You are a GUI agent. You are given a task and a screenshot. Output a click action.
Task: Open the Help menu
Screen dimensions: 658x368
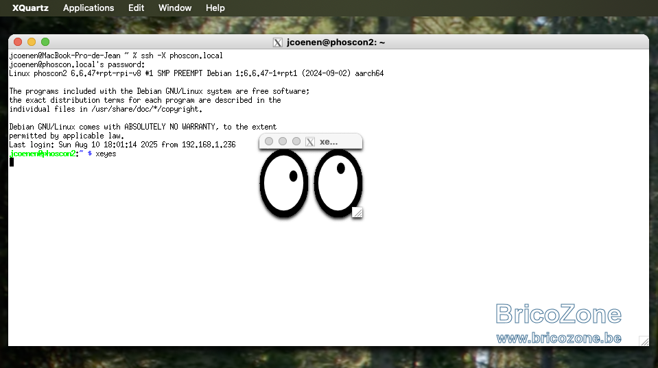click(215, 8)
